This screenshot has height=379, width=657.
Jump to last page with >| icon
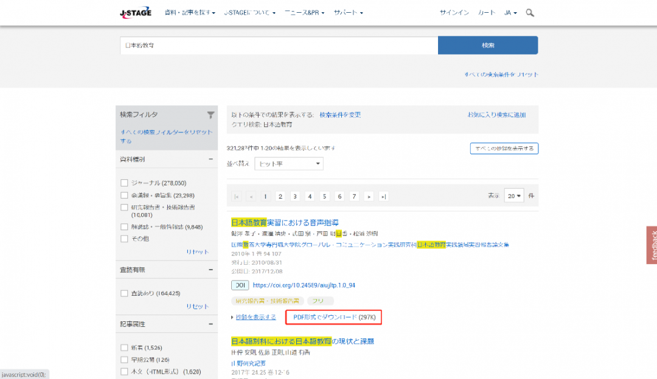coord(383,196)
